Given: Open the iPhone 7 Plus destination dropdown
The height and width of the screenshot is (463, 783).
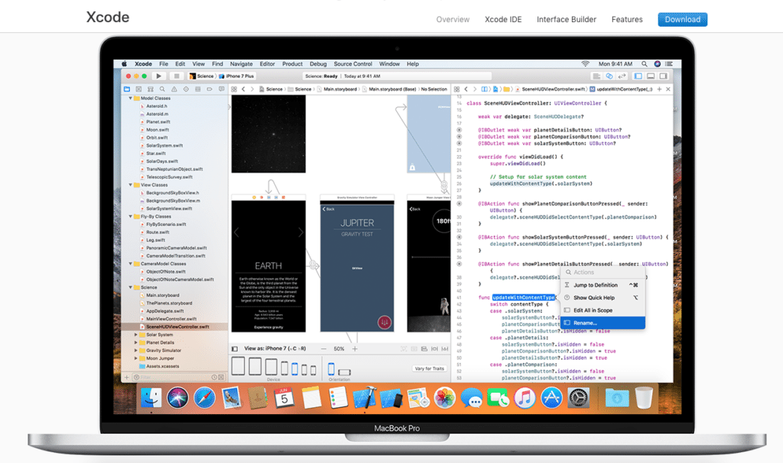Looking at the screenshot, I should coord(240,76).
